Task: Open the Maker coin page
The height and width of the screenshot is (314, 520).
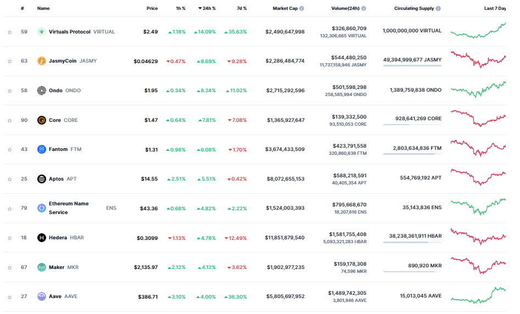Action: 57,267
